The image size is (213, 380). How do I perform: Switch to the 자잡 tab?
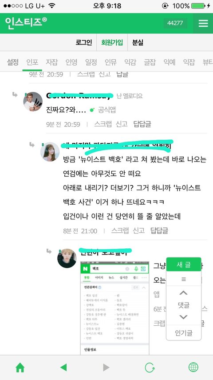click(x=52, y=62)
